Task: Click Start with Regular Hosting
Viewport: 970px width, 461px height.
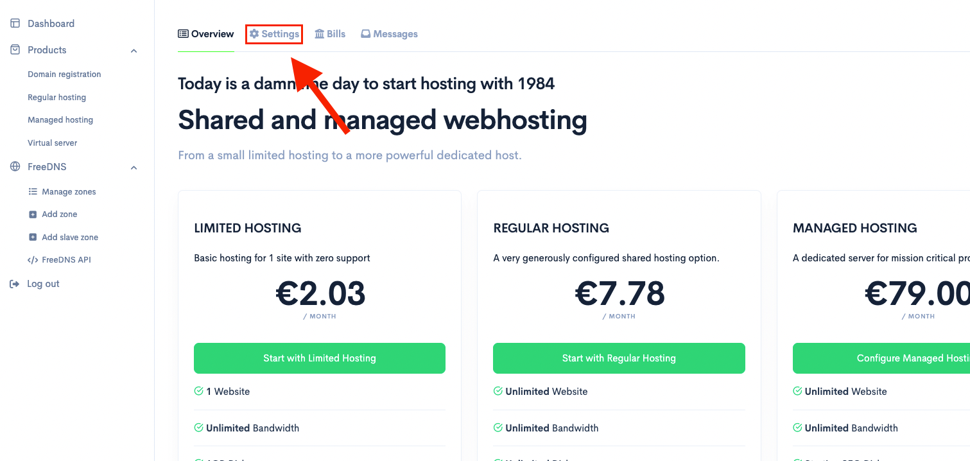Action: 618,358
